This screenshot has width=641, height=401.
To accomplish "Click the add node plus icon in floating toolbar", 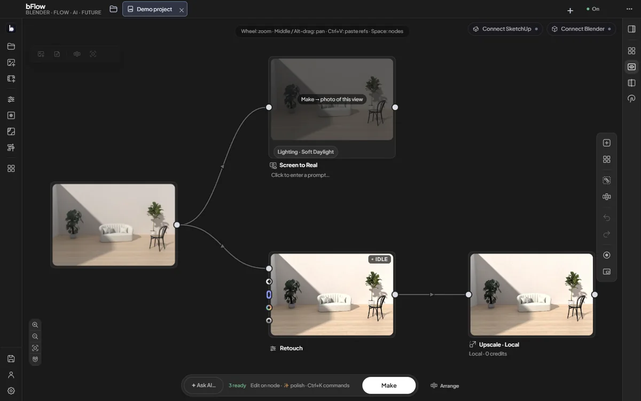I will pos(607,143).
